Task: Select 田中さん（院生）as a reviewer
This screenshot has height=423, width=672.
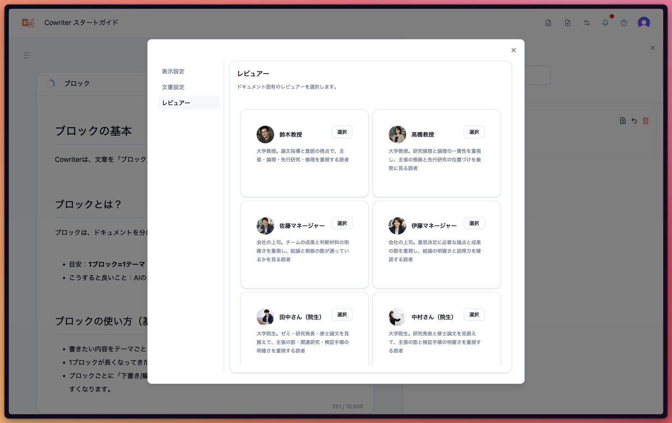Action: point(342,314)
